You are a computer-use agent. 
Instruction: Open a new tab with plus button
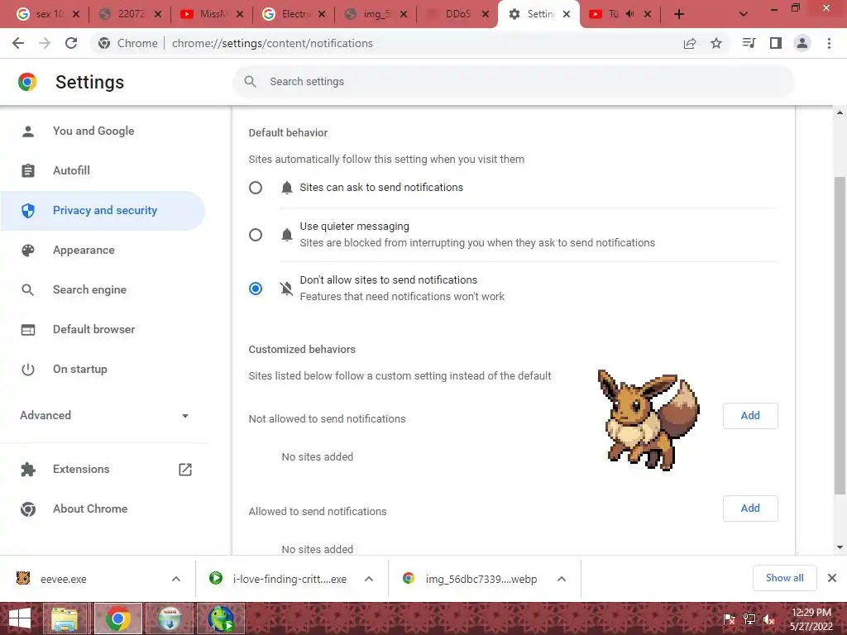(x=679, y=15)
